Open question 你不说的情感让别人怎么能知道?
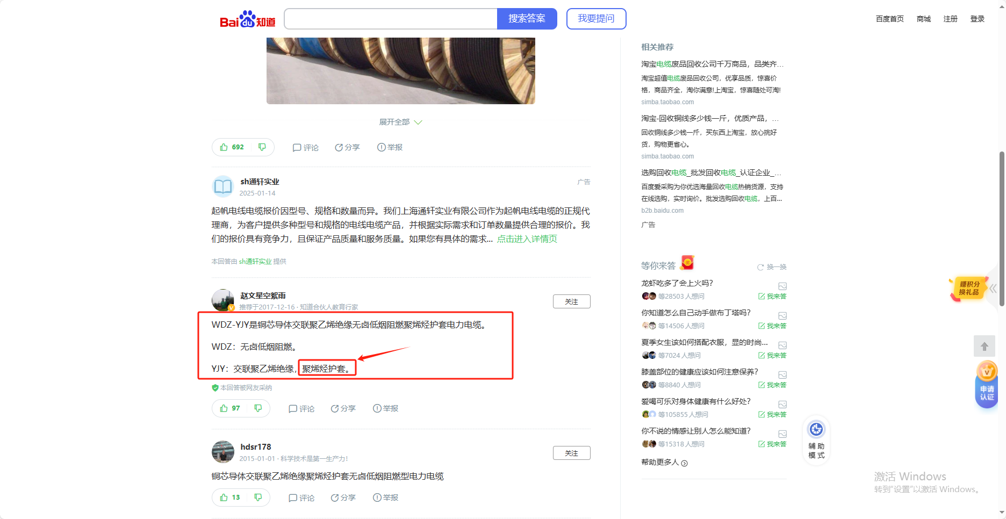The height and width of the screenshot is (519, 1006). coord(696,431)
